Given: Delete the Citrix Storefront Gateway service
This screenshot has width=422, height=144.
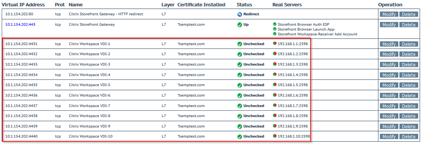Looking at the screenshot, I should [x=409, y=25].
